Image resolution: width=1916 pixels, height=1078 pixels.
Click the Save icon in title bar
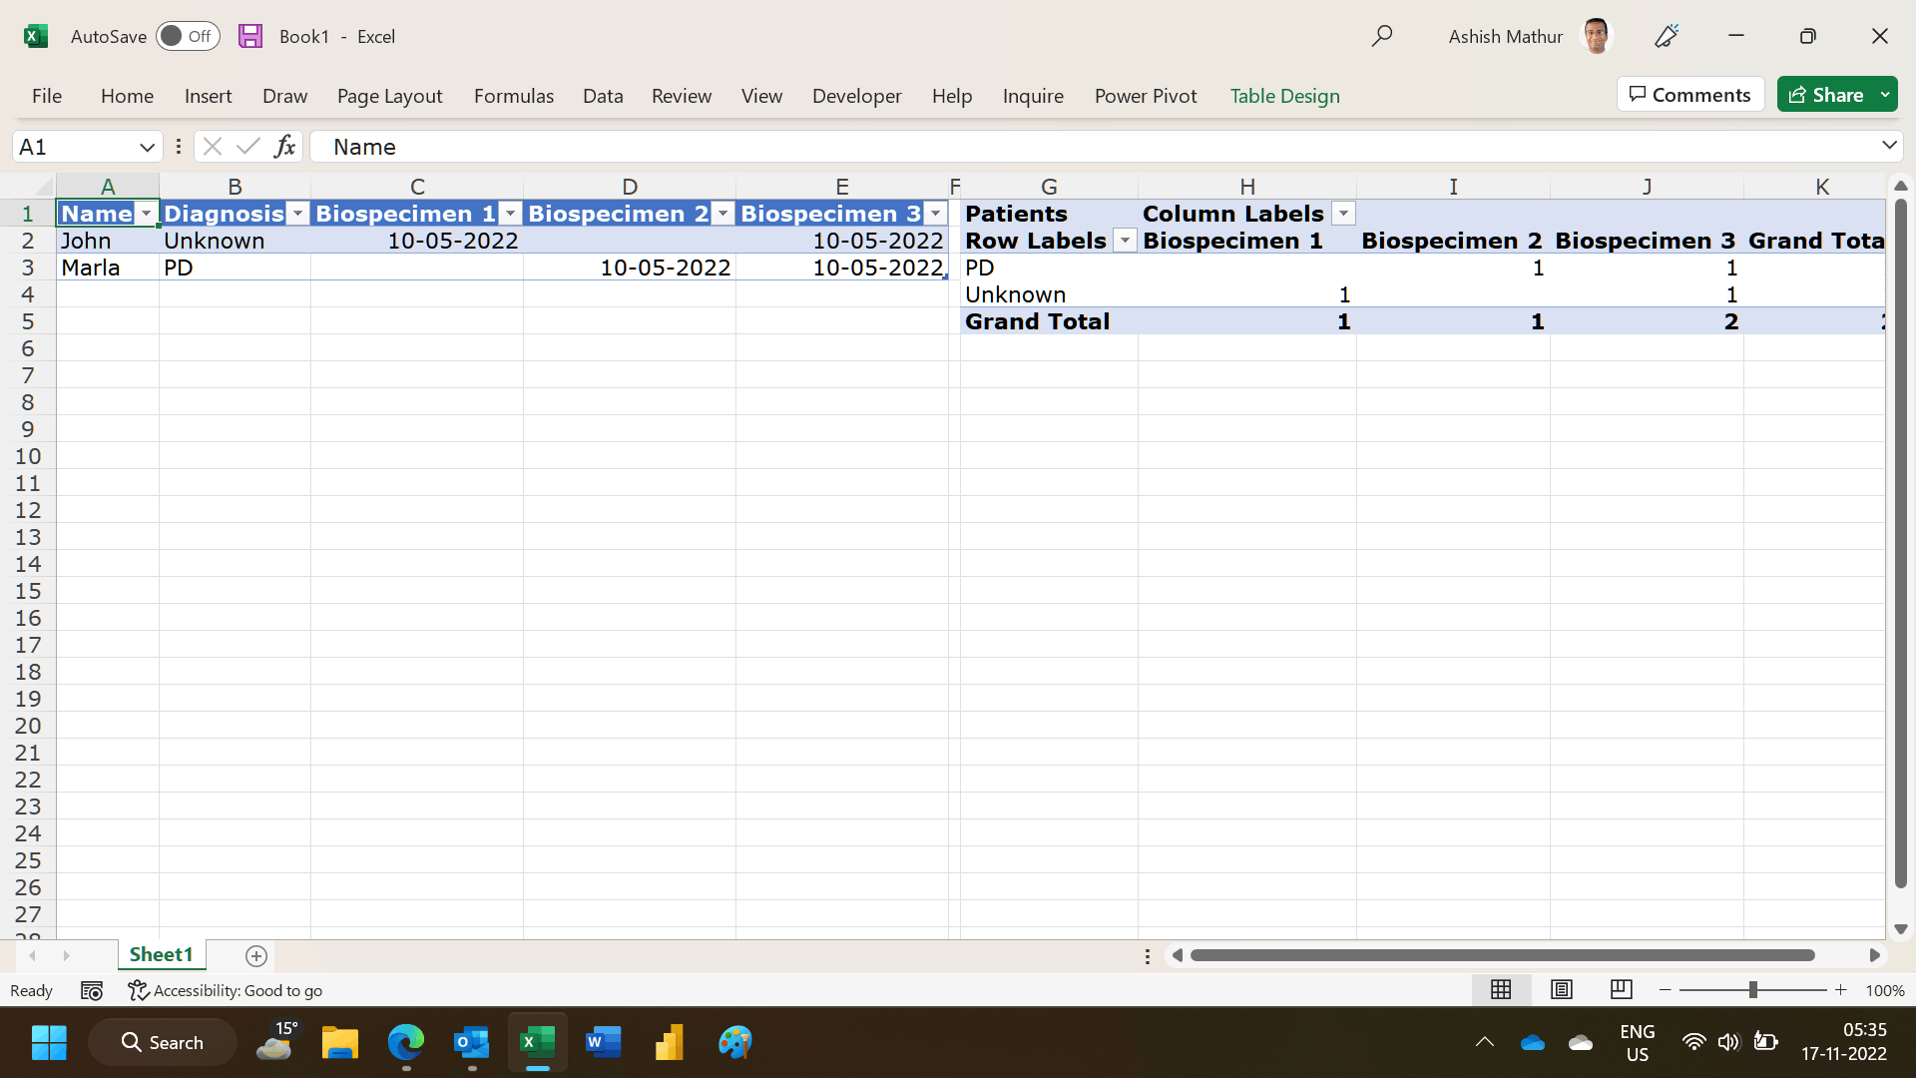(250, 36)
